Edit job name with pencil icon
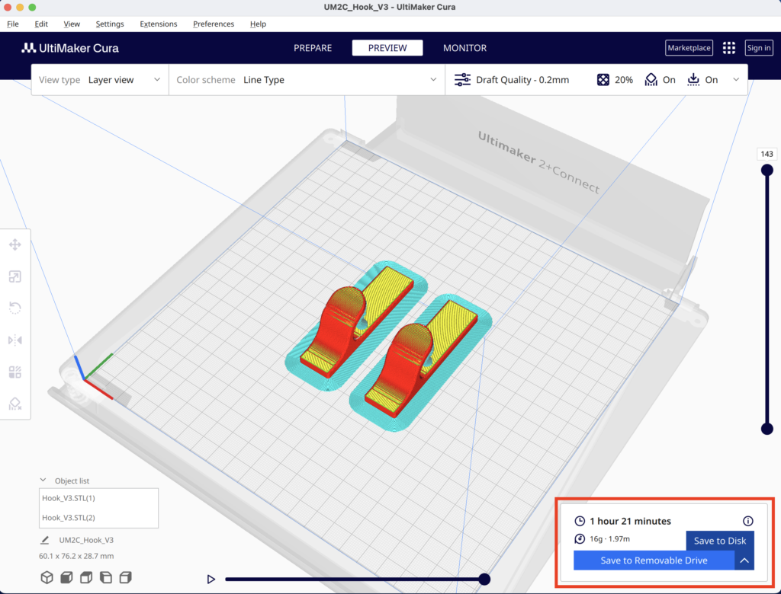 [45, 540]
